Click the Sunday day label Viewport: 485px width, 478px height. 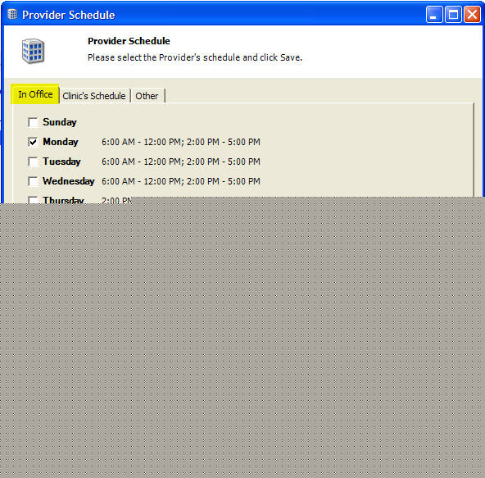click(60, 122)
